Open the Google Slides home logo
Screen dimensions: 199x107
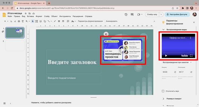pyautogui.click(x=4, y=15)
